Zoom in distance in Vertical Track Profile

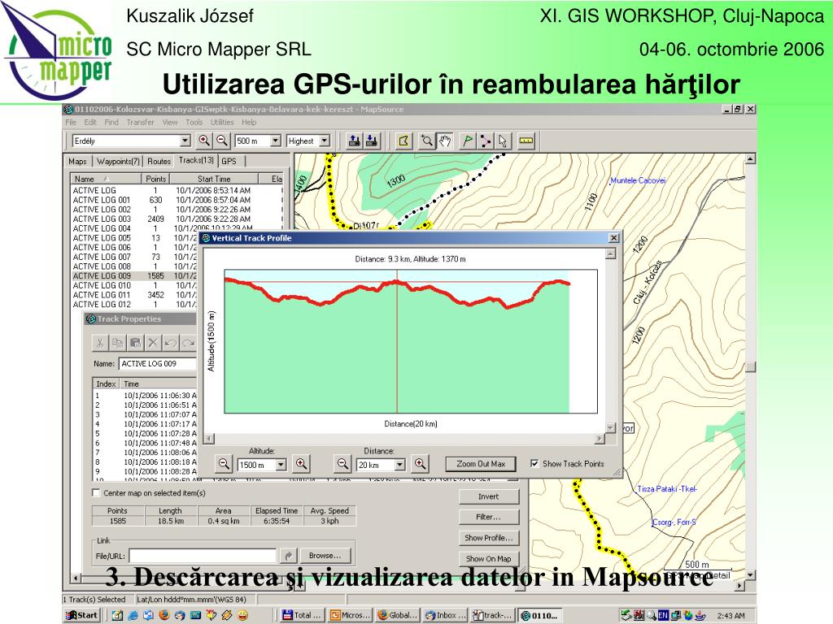tap(420, 464)
